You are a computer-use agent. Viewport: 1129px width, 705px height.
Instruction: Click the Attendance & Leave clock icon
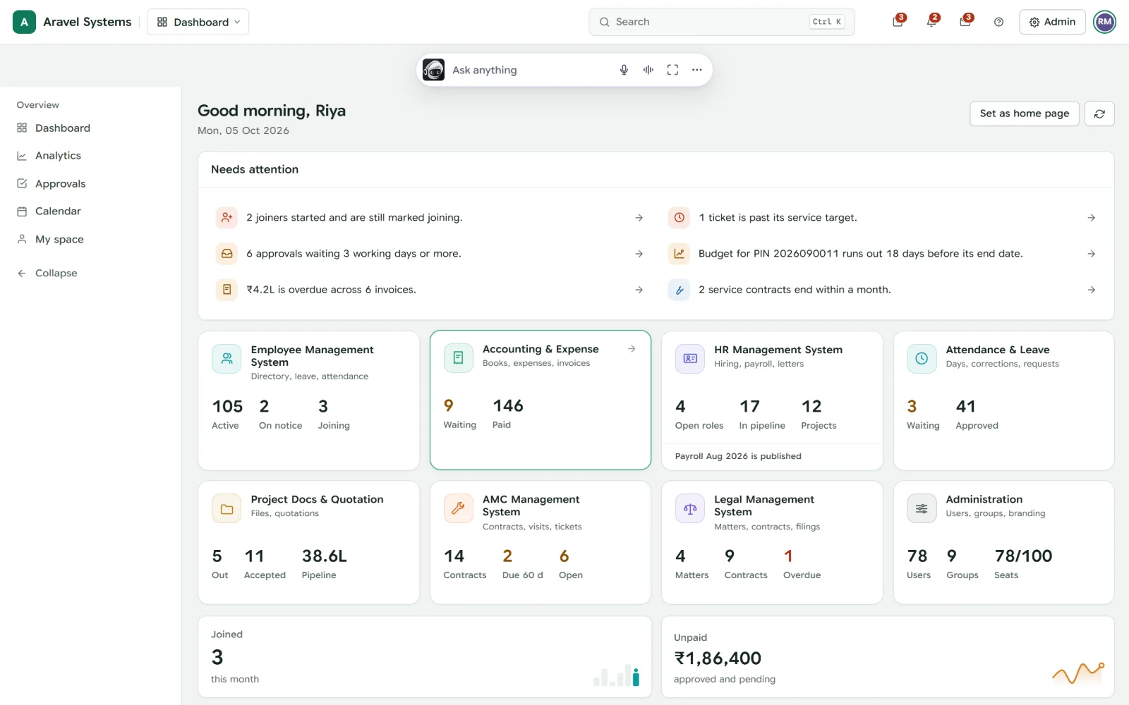point(922,359)
